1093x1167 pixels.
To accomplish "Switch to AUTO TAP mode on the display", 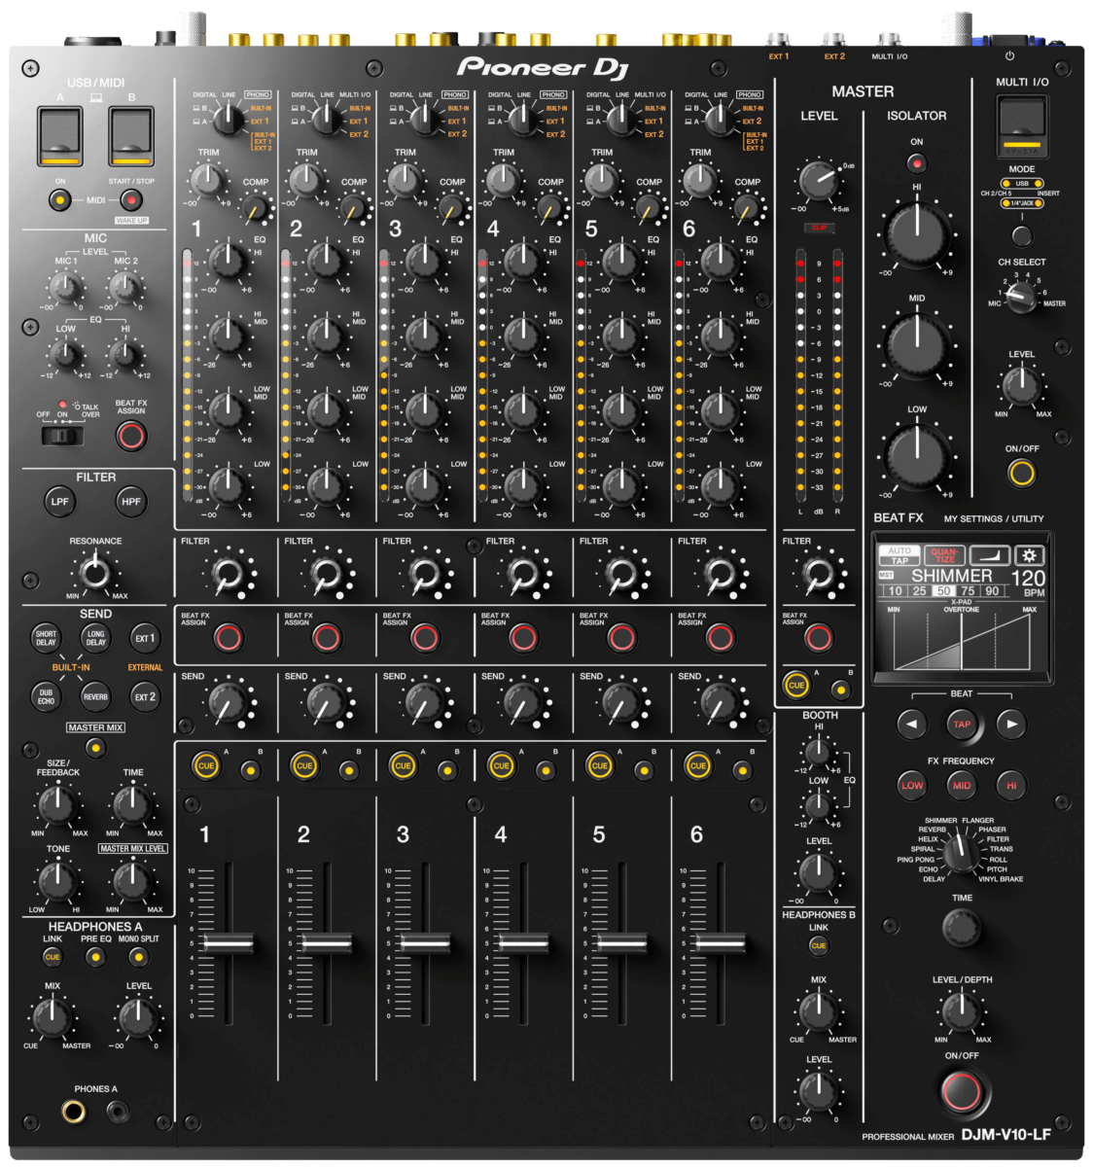I will click(x=899, y=554).
